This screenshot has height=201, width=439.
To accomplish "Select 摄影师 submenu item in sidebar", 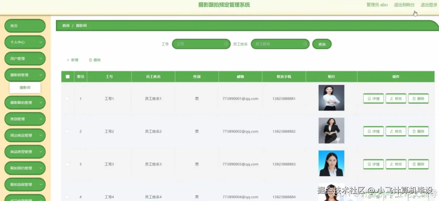I will 25,87.
